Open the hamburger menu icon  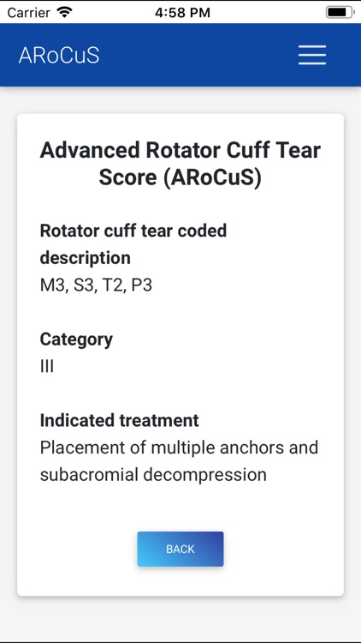point(312,55)
